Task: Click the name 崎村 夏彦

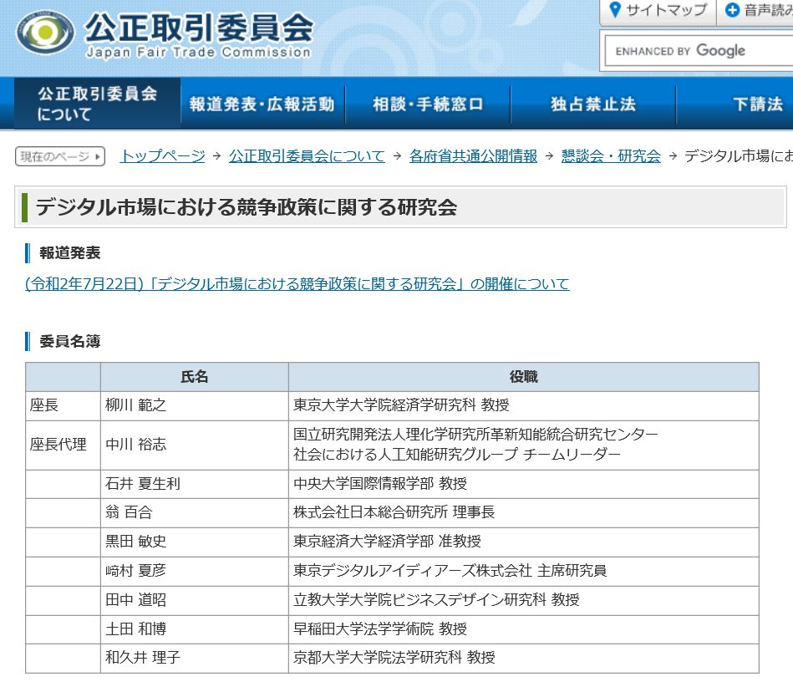Action: (x=135, y=571)
